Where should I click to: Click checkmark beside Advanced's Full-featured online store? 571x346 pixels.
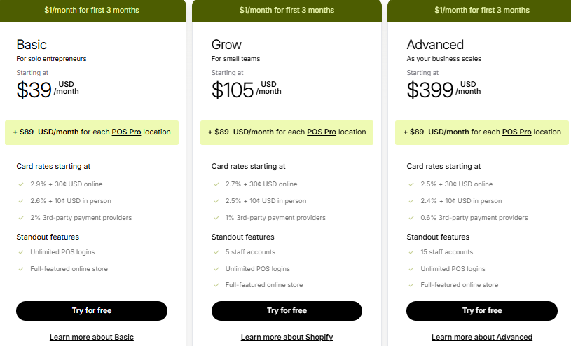click(411, 285)
